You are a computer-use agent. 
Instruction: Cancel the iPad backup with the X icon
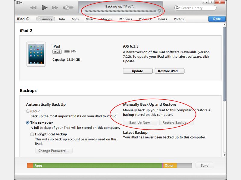coord(159,11)
